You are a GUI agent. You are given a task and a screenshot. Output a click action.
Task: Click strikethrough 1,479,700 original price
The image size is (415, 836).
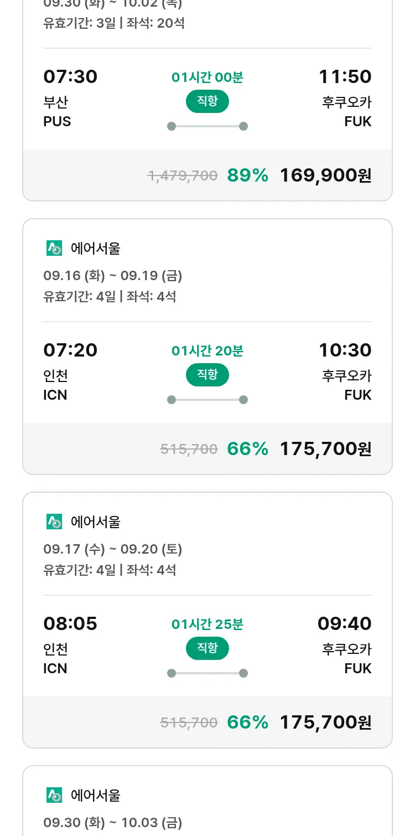pos(183,176)
